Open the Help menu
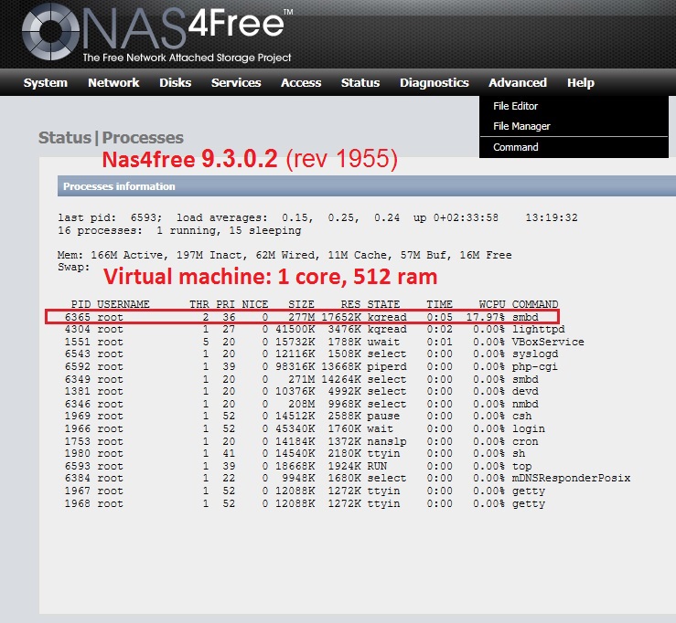The width and height of the screenshot is (676, 623). pos(580,82)
